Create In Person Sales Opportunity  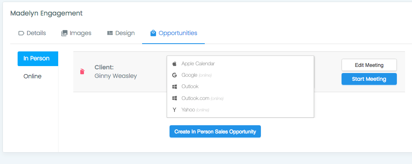[215, 131]
